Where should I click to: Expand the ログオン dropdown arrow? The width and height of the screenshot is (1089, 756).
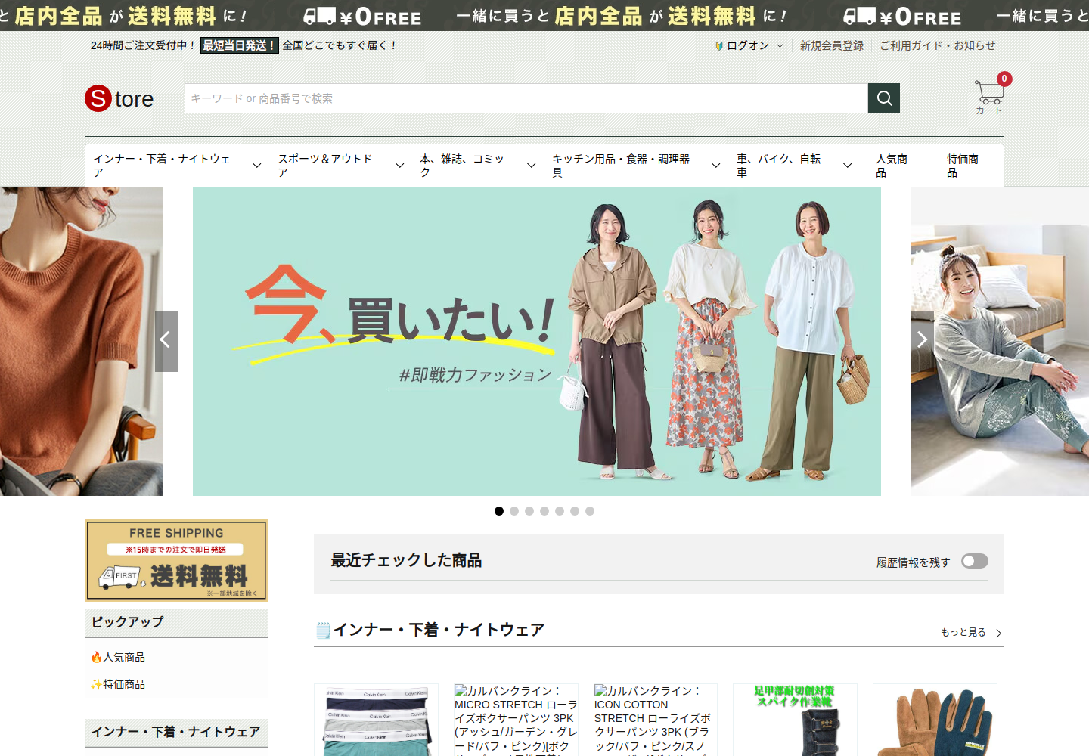tap(780, 45)
